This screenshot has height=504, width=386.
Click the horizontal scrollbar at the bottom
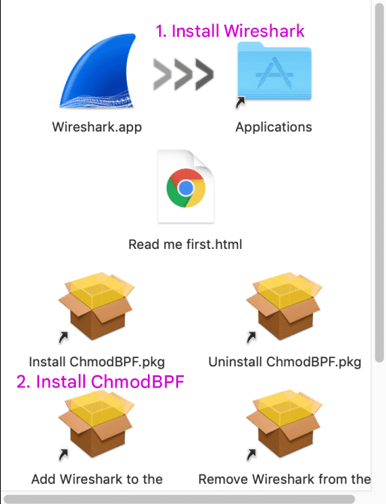pyautogui.click(x=179, y=499)
